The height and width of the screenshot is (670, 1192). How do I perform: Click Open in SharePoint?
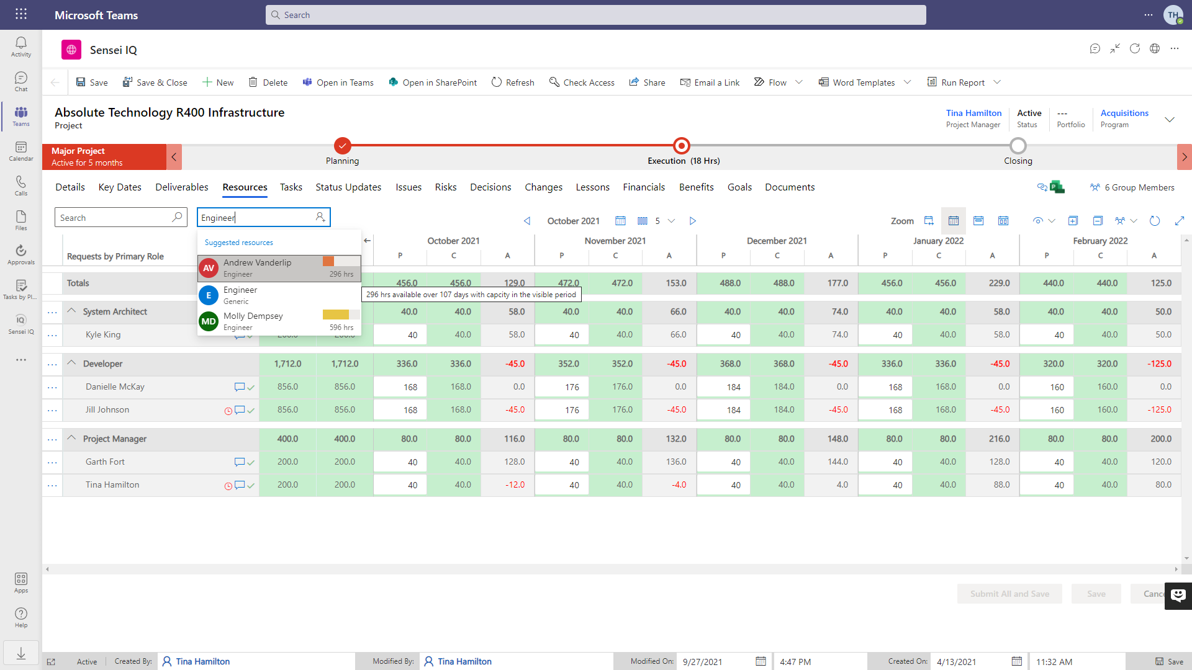point(433,82)
